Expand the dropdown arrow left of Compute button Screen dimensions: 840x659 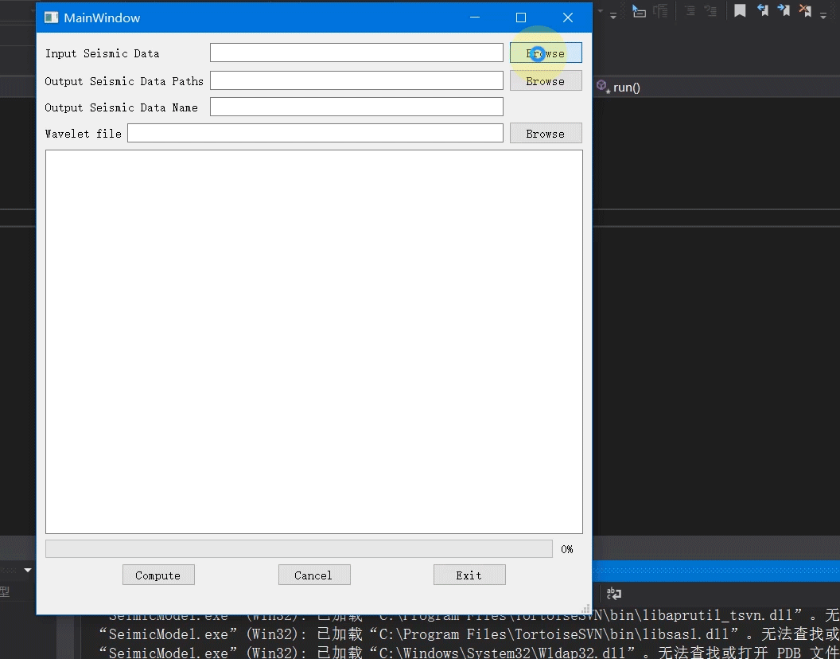[x=28, y=570]
